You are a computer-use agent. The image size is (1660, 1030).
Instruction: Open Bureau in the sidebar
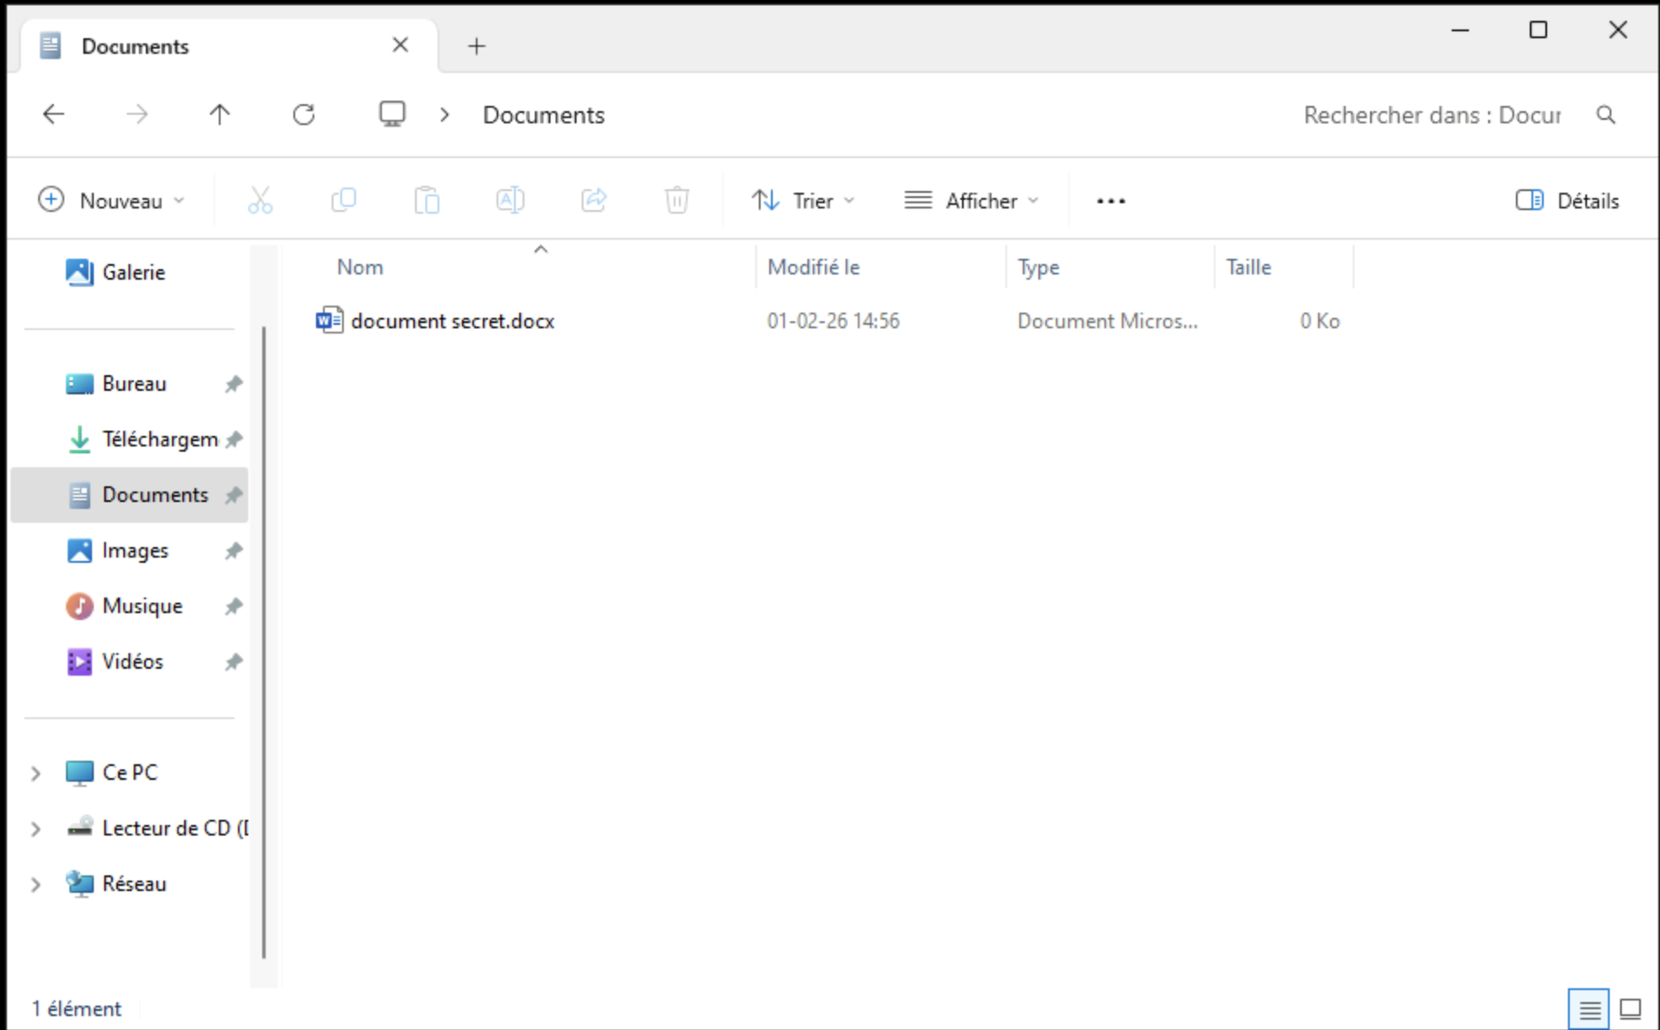click(x=130, y=384)
